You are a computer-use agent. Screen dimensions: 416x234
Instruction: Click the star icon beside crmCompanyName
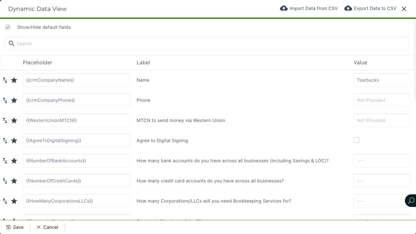coord(14,80)
